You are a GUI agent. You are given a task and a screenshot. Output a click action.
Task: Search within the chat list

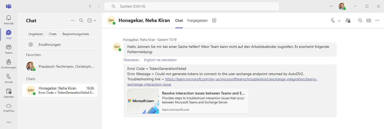tap(81, 20)
